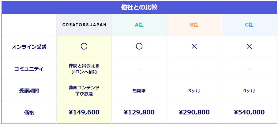278x126 pixels.
Task: Click the circle icon under CREATORS JAPAN
Action: click(x=84, y=46)
